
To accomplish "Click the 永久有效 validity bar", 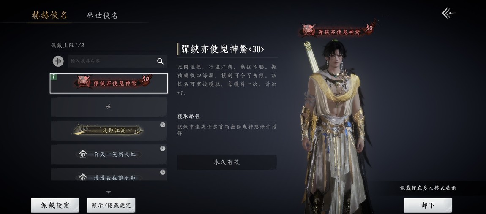I will tap(227, 162).
